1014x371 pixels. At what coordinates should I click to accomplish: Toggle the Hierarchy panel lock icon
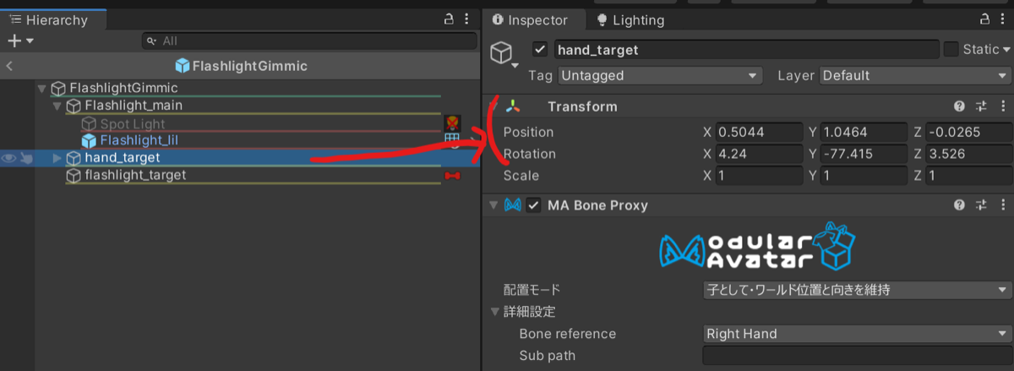coord(449,19)
